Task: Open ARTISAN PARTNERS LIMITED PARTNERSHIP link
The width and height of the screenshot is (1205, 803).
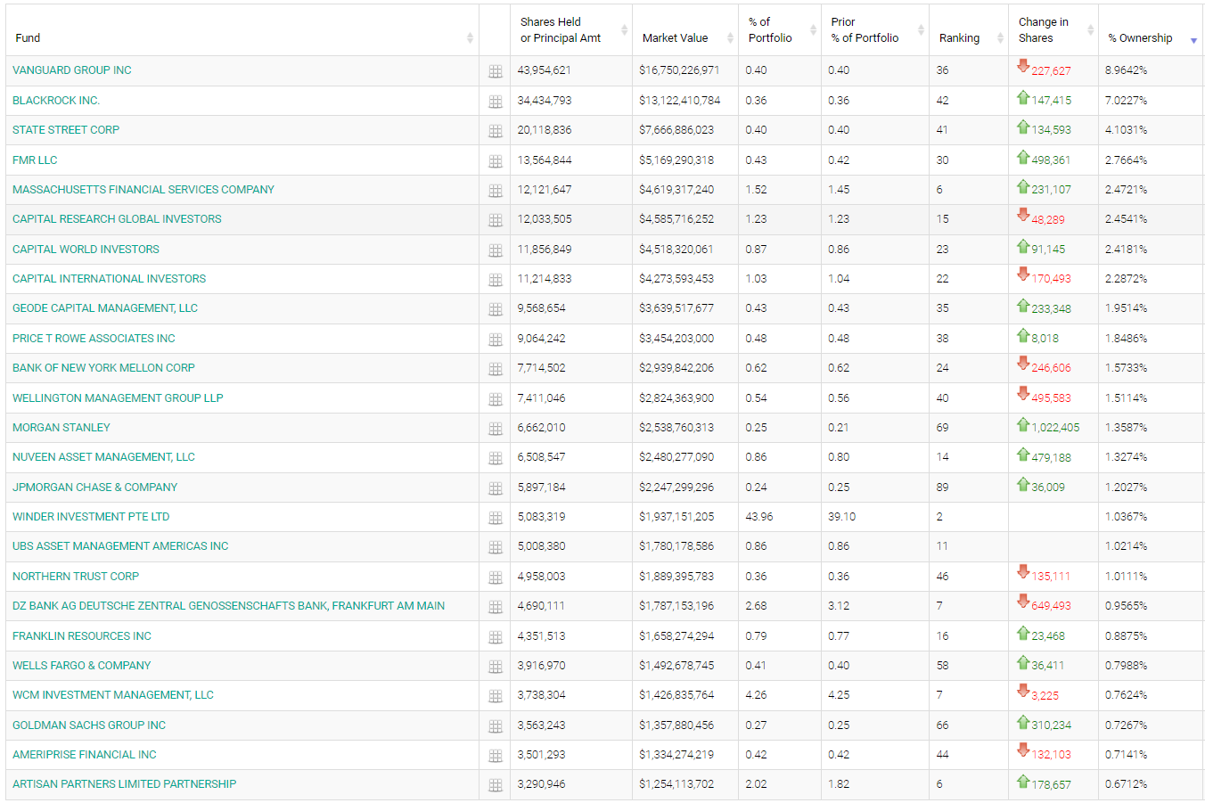Action: pos(125,784)
